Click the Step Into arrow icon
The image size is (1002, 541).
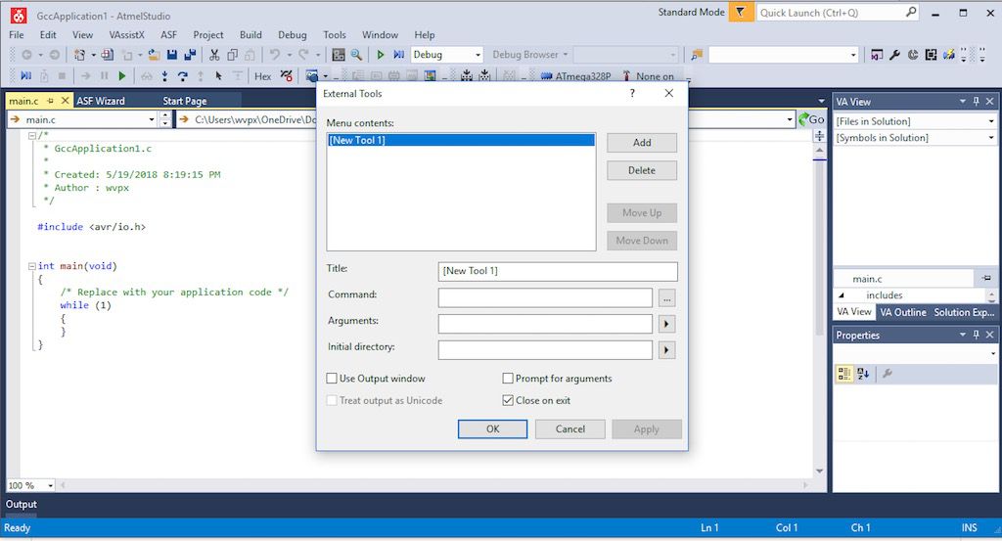(x=164, y=76)
